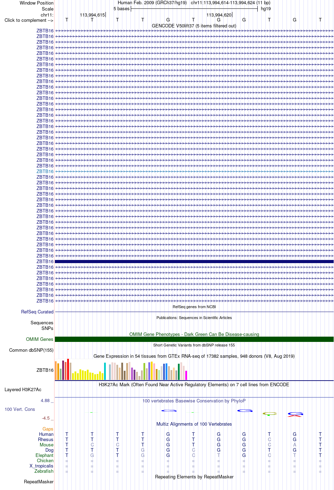The width and height of the screenshot is (334, 490).
Task: Click the ZBTB16 GTEx expression track label
Action: [45, 370]
